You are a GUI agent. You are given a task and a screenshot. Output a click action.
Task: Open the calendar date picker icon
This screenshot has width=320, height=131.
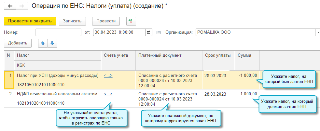point(149,32)
